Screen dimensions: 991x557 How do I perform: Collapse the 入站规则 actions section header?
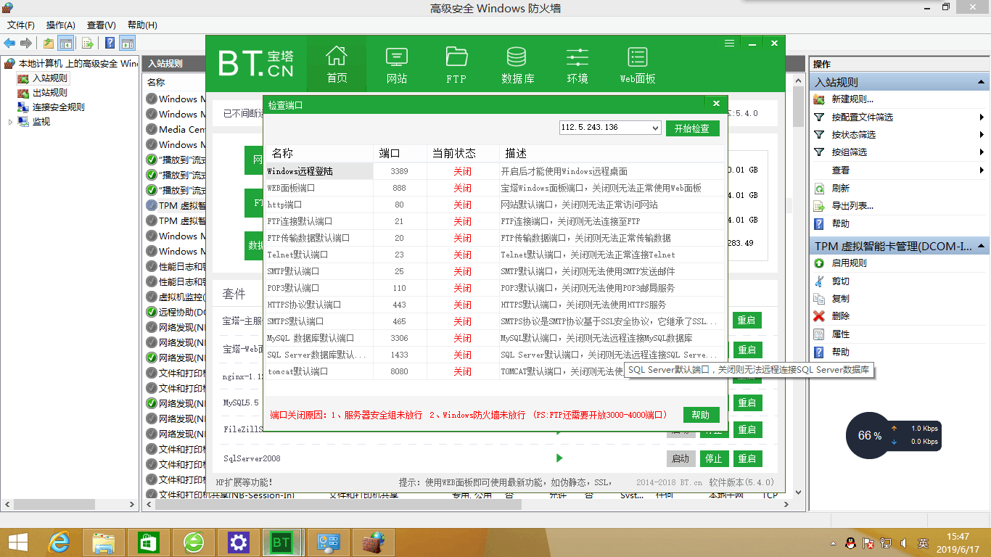coord(900,82)
